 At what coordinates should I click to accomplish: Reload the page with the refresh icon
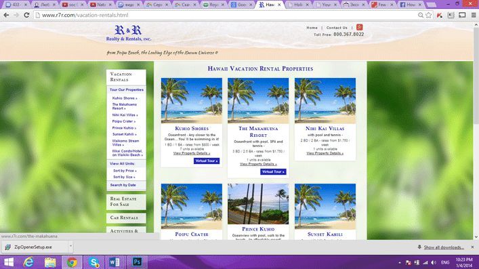pos(26,15)
